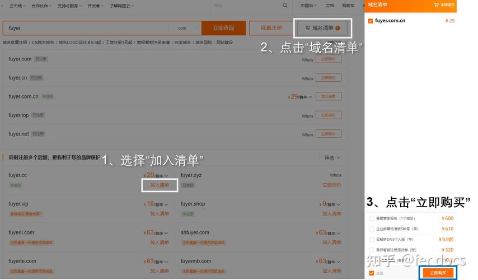478x280 pixels.
Task: Click the fuyer.com.cn domain name in results
Action: click(24, 96)
